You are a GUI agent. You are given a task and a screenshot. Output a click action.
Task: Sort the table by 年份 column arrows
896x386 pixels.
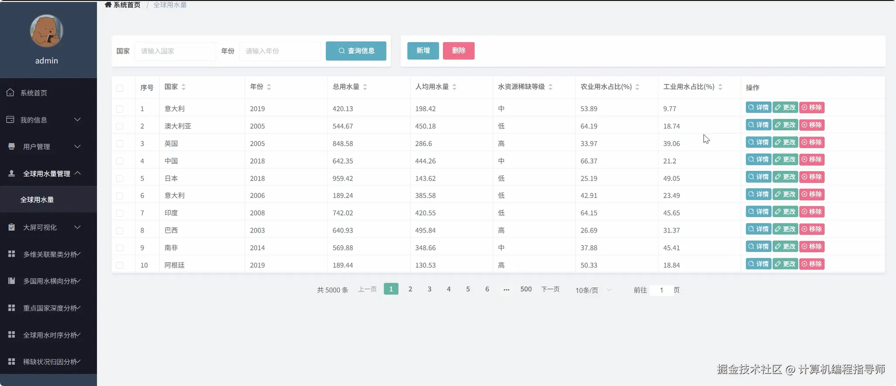click(x=269, y=87)
